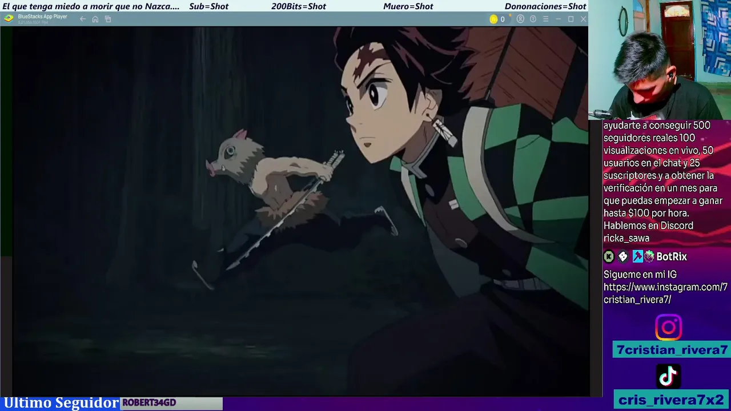Screen dimensions: 731x411
Task: Click 'Sigueme en mi IG' chat message
Action: [640, 275]
